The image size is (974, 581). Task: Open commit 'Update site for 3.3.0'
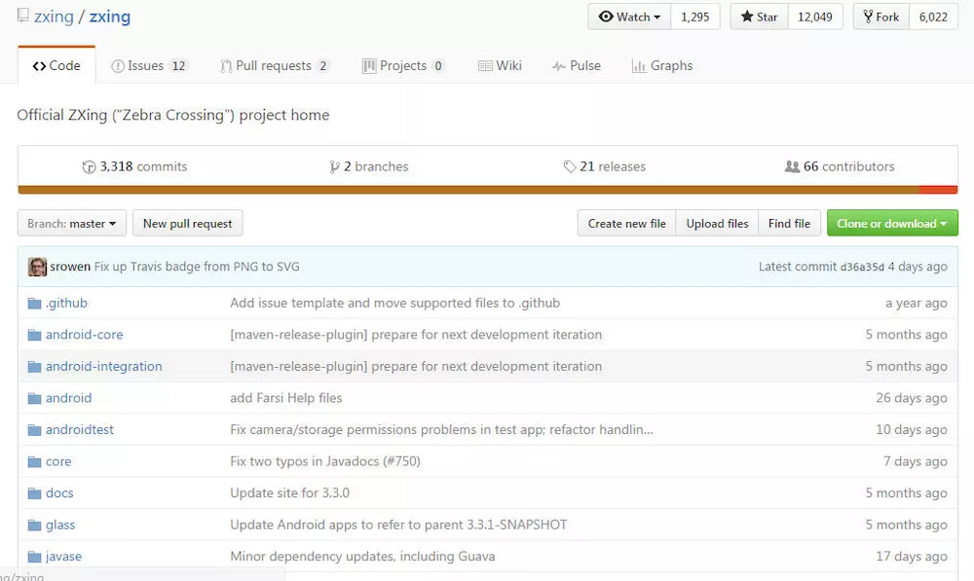point(290,493)
